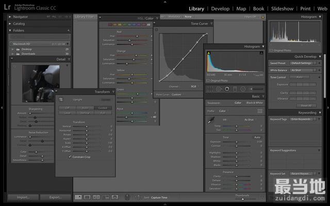Switch to Loupe view in toolbar
The height and width of the screenshot is (206, 330).
click(x=87, y=197)
